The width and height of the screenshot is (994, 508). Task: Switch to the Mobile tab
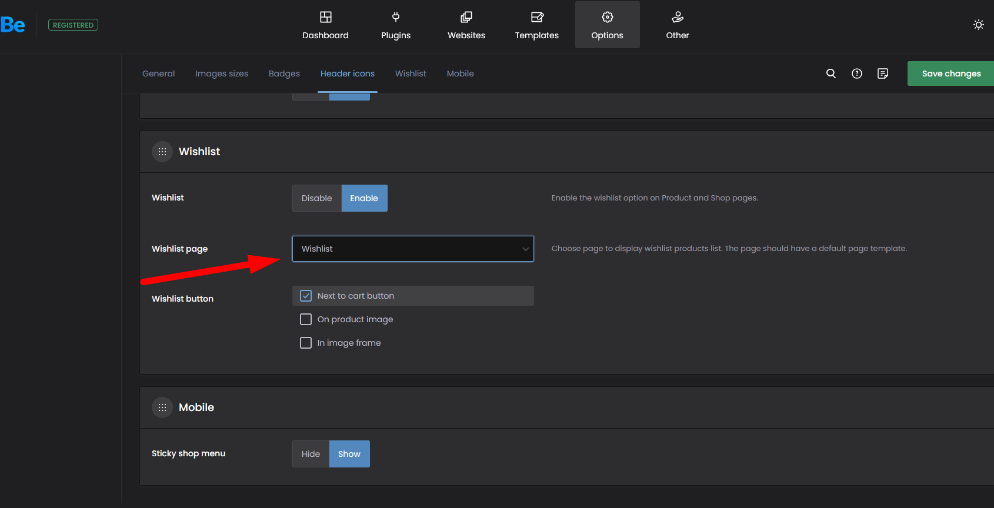(x=460, y=73)
